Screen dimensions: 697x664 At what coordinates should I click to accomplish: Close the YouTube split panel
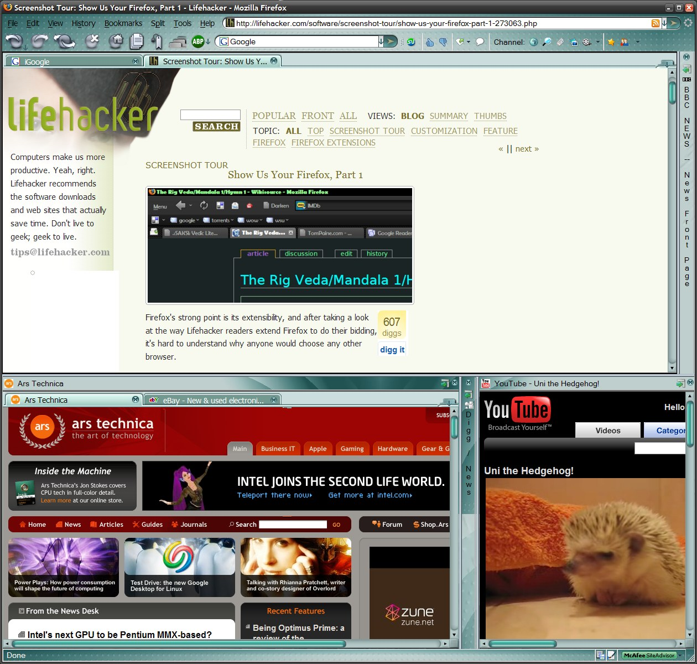click(x=689, y=383)
